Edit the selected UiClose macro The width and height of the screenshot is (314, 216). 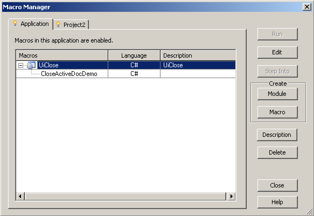coord(277,52)
